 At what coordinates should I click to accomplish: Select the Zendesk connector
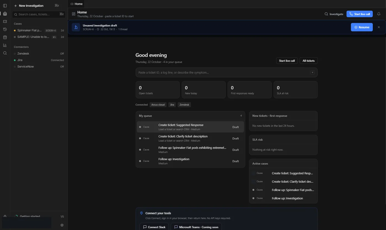click(39, 54)
